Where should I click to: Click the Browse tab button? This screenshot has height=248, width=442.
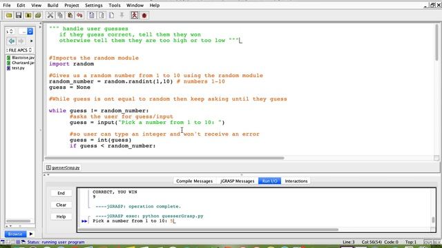coord(15,234)
